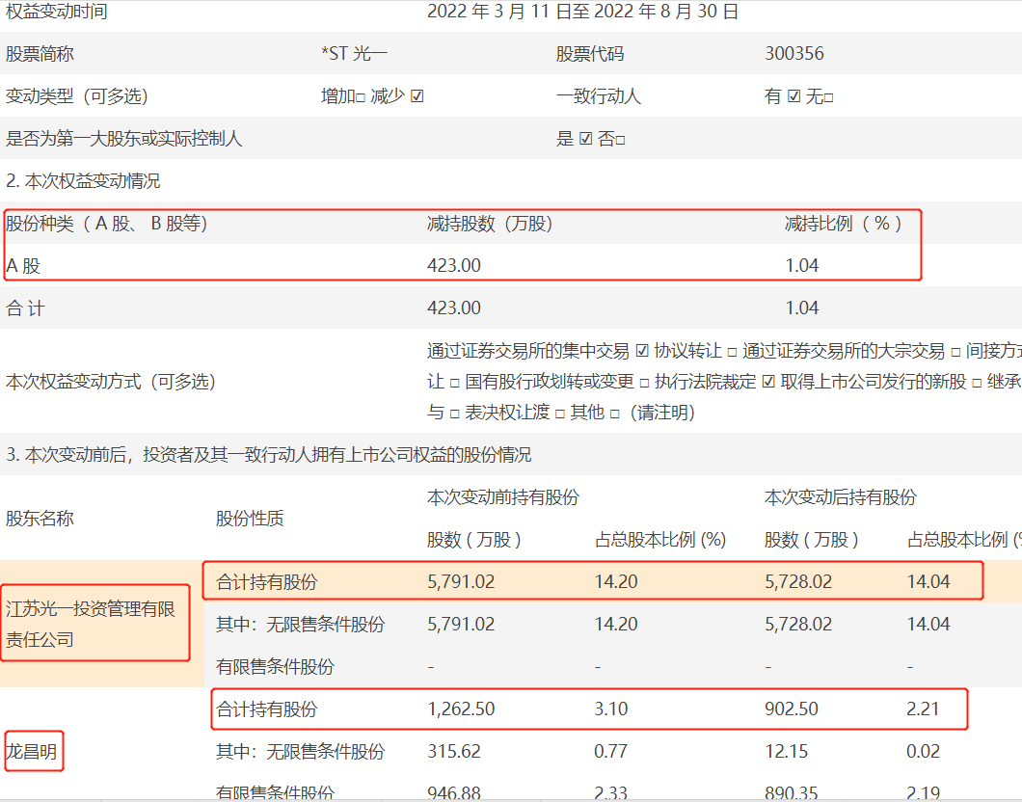The width and height of the screenshot is (1022, 802).
Task: Select 5,791.02 in 江苏光一 无限售条件股份 row
Action: click(x=461, y=624)
